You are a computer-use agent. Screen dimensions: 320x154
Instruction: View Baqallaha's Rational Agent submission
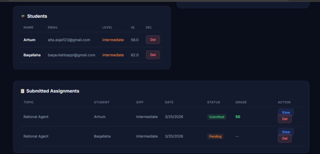point(286,132)
